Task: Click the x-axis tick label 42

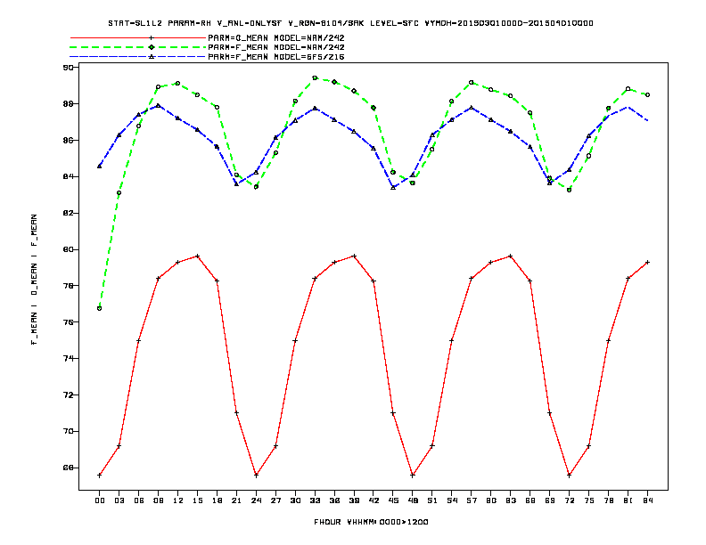Action: pyautogui.click(x=374, y=500)
